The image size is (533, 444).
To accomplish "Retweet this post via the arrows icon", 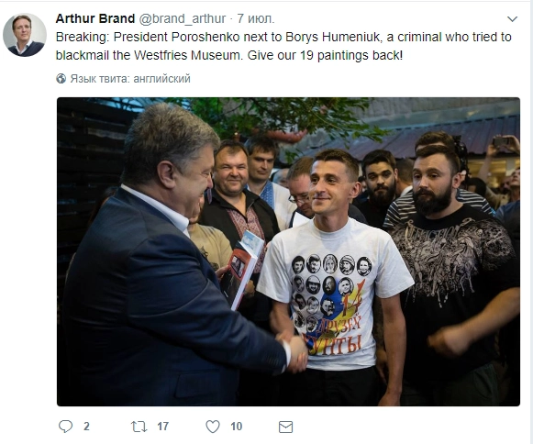I will (139, 427).
